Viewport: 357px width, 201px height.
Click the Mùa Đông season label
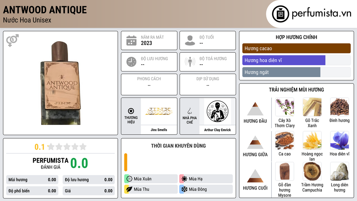coord(198,189)
